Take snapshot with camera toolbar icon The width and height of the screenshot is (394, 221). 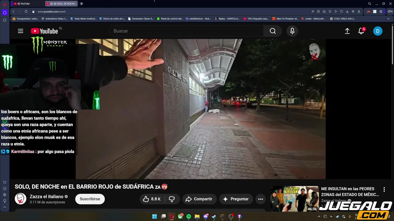point(324,11)
